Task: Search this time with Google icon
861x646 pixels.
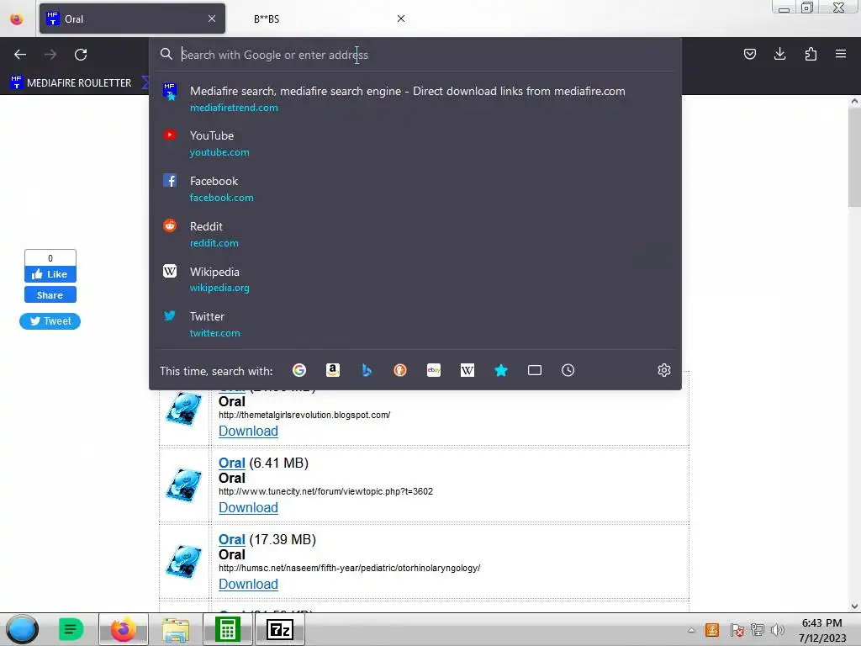Action: tap(299, 370)
